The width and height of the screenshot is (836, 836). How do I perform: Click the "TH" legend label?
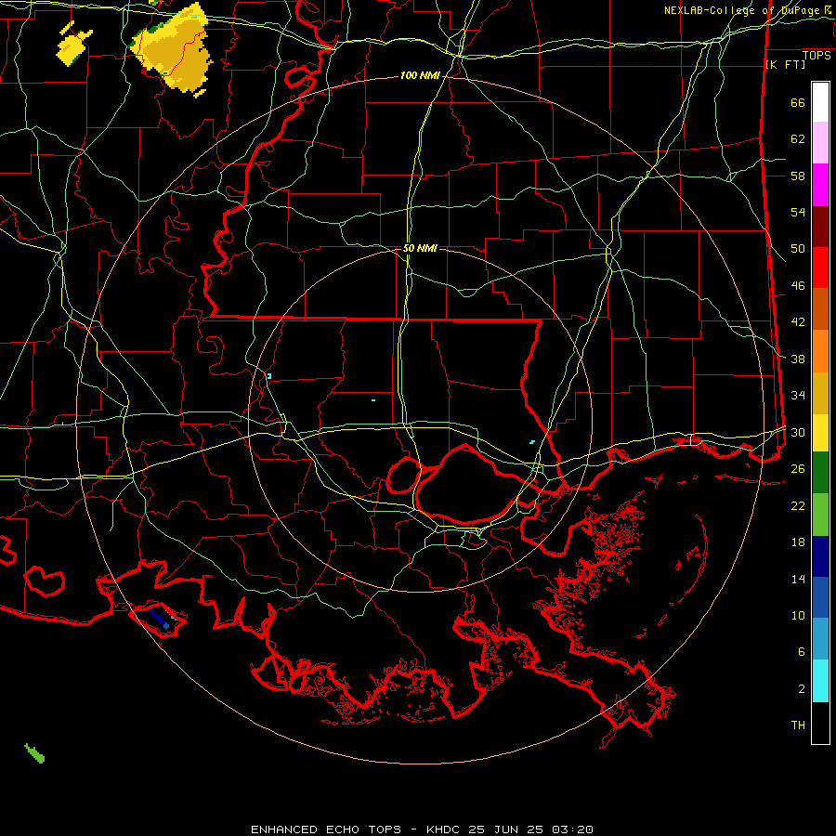pyautogui.click(x=798, y=725)
